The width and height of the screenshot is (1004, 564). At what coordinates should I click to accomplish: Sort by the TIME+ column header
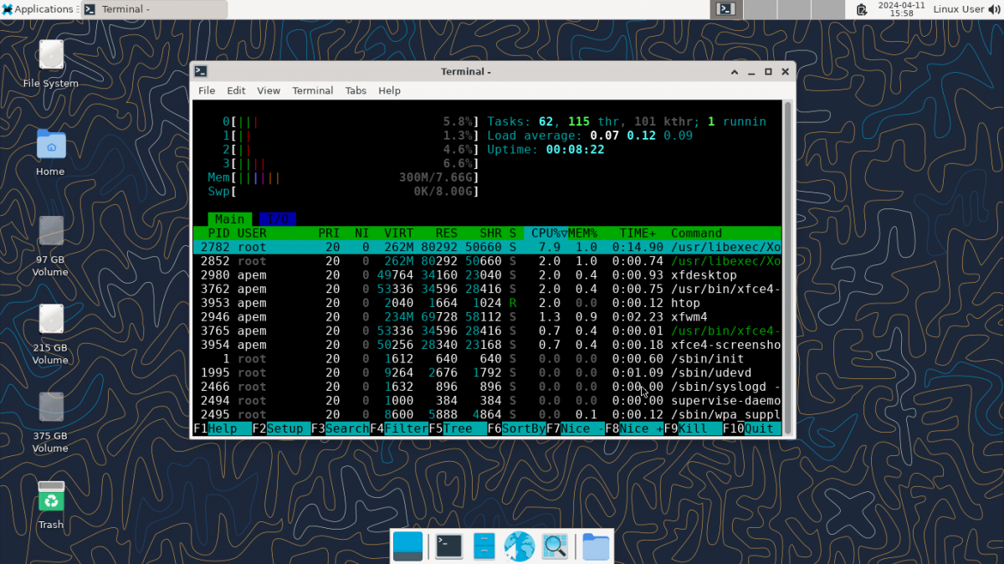638,233
